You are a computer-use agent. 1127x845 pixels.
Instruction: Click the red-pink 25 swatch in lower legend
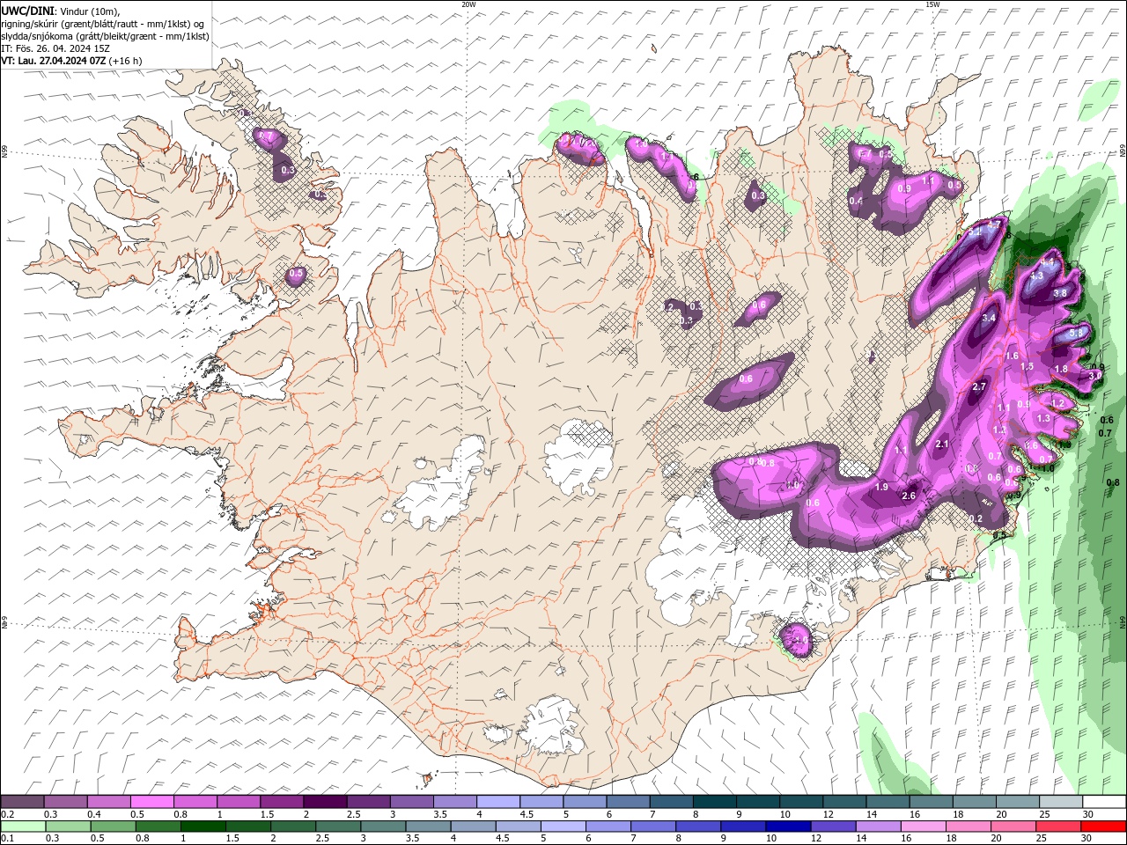coord(1058,827)
